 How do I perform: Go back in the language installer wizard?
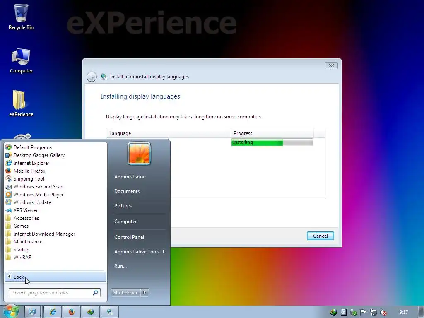click(x=92, y=77)
